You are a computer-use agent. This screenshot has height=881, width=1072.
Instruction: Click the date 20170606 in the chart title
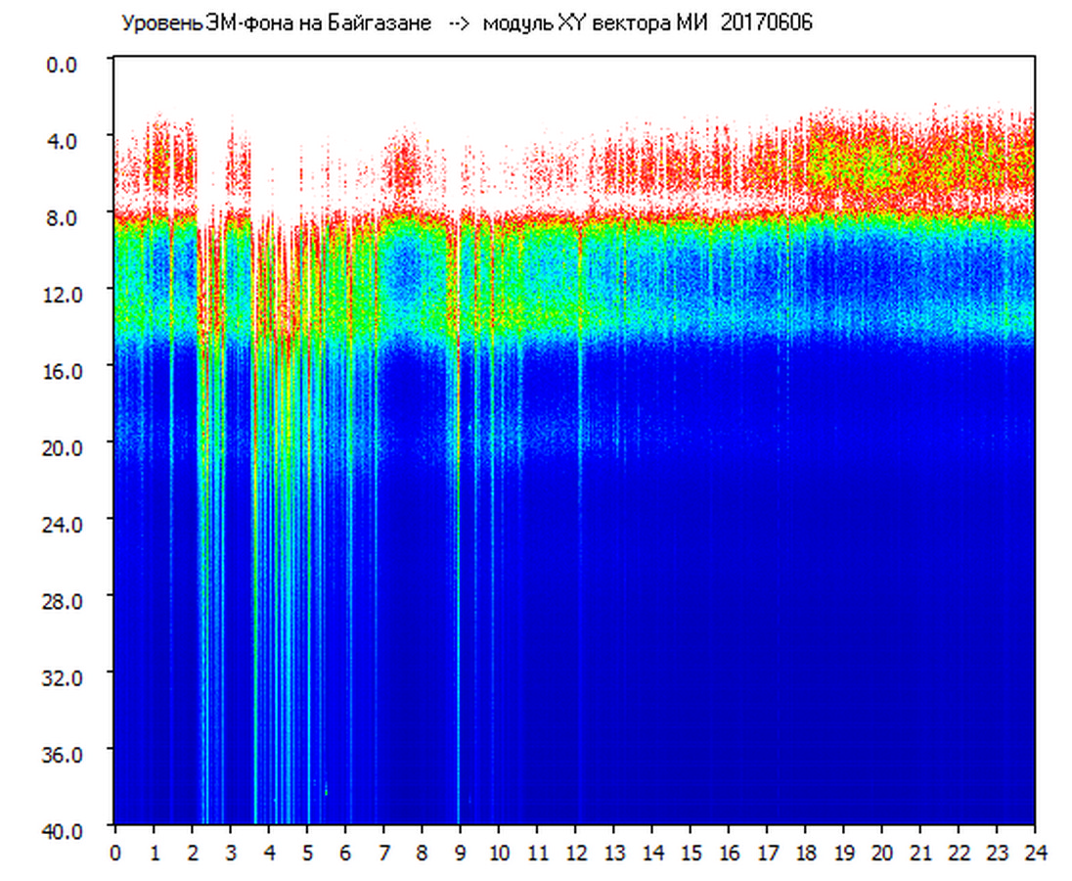click(x=766, y=23)
